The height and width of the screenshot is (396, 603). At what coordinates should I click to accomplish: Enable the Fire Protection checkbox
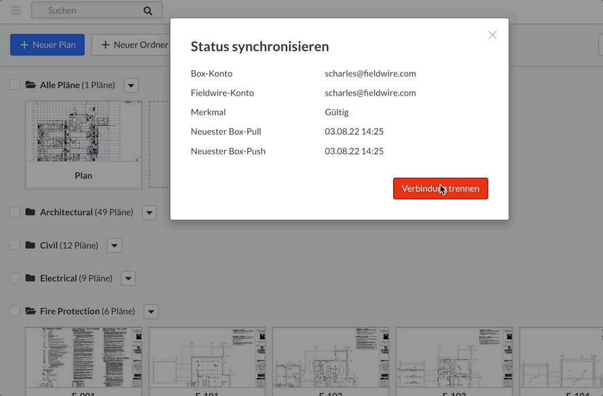pos(15,311)
